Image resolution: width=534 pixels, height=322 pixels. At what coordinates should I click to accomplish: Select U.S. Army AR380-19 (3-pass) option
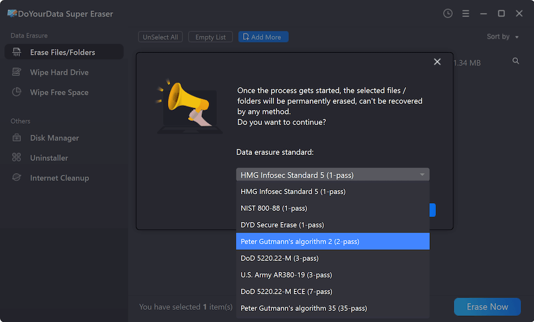[x=333, y=275]
